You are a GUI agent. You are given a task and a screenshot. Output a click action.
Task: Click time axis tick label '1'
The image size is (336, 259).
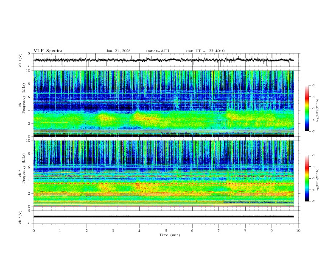click(x=60, y=231)
